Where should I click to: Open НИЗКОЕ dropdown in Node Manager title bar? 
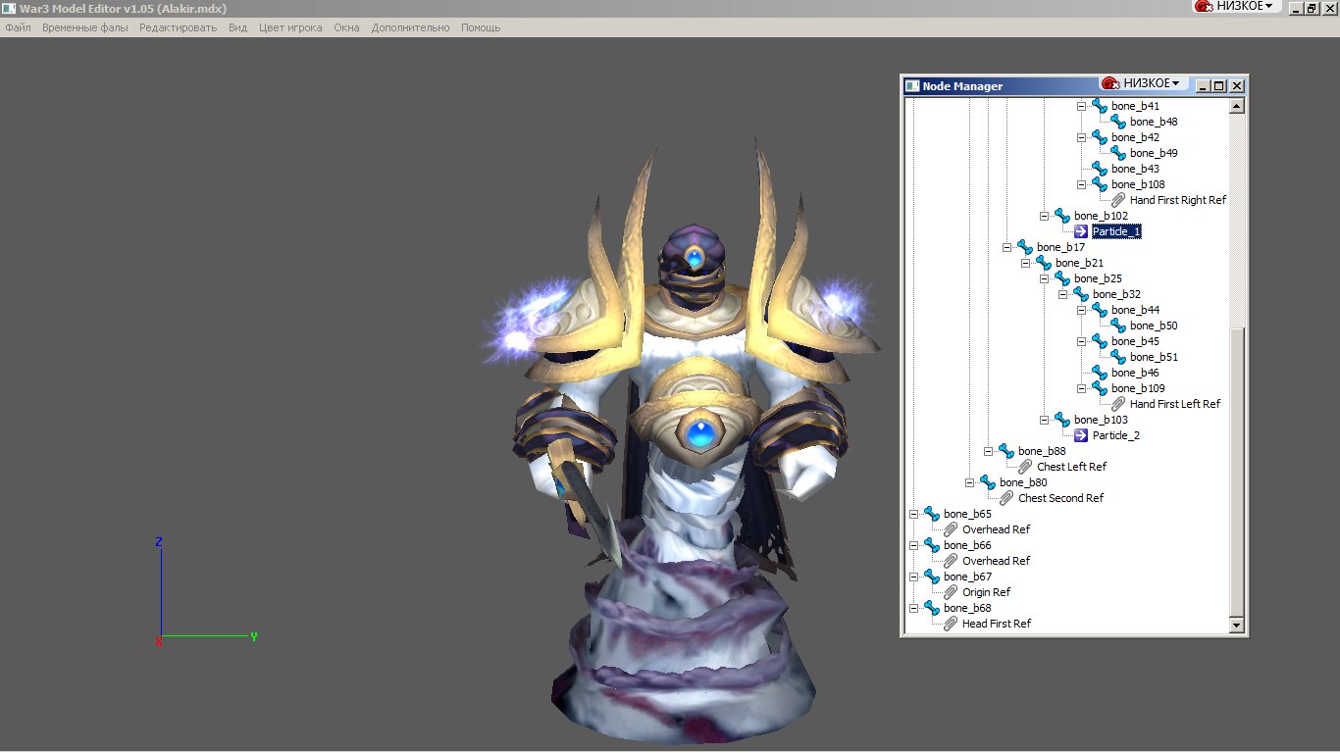tap(1143, 83)
